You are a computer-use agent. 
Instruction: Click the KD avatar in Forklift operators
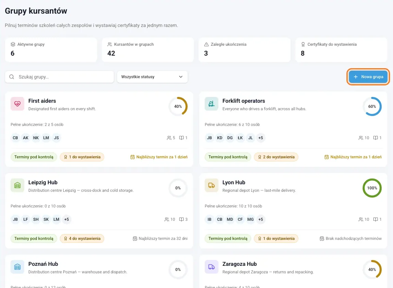point(219,138)
